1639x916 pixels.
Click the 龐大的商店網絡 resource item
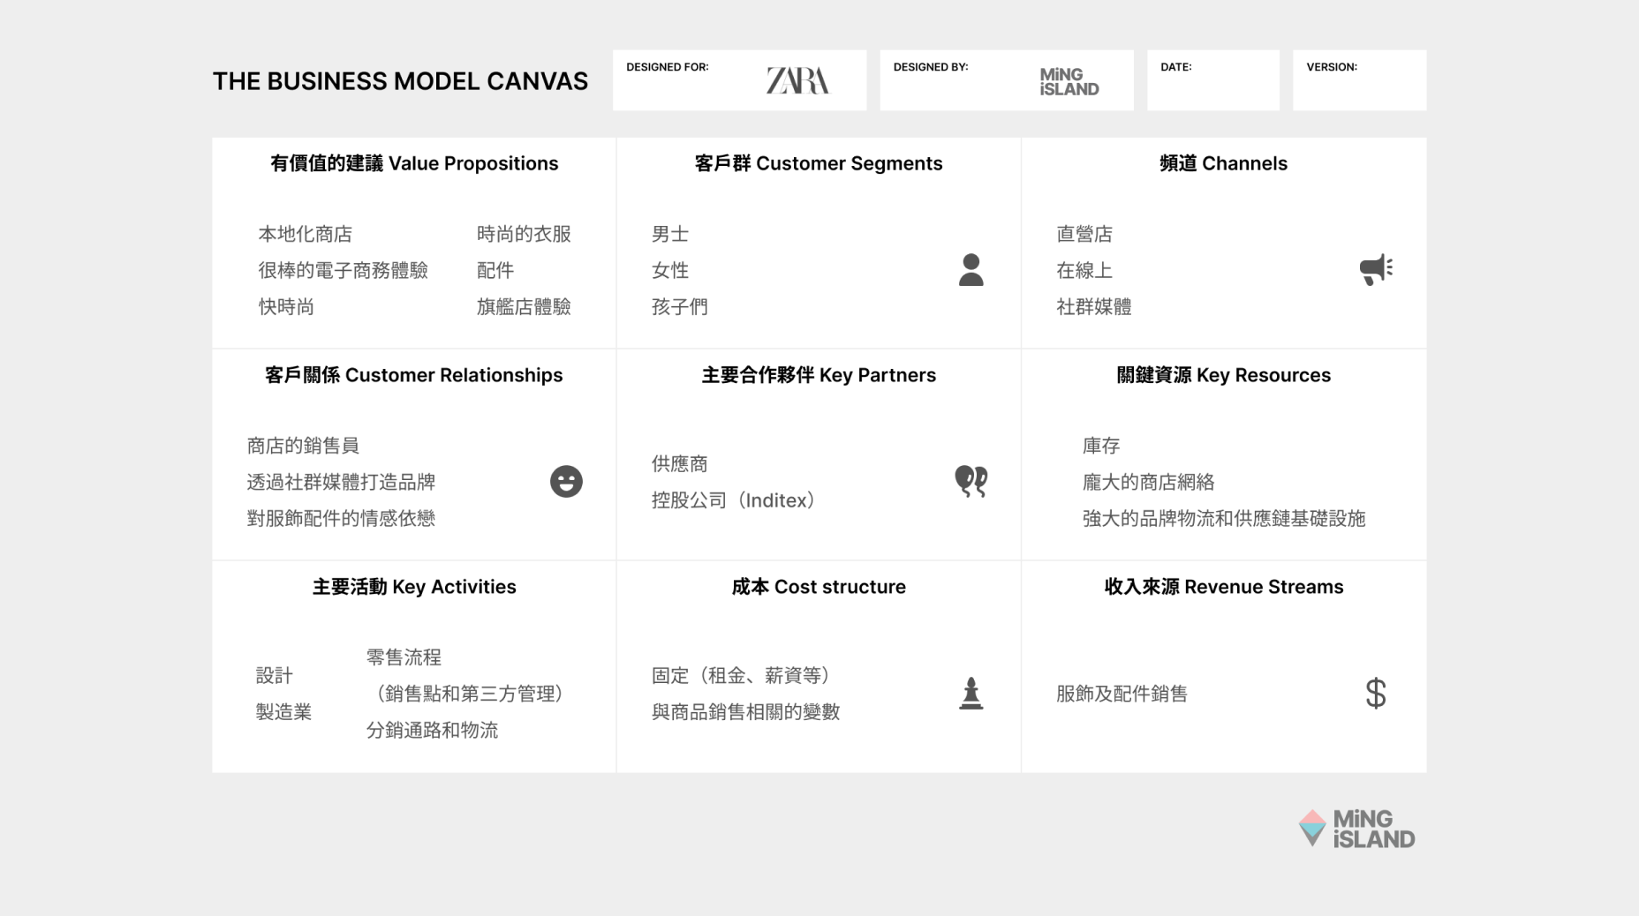pos(1148,482)
